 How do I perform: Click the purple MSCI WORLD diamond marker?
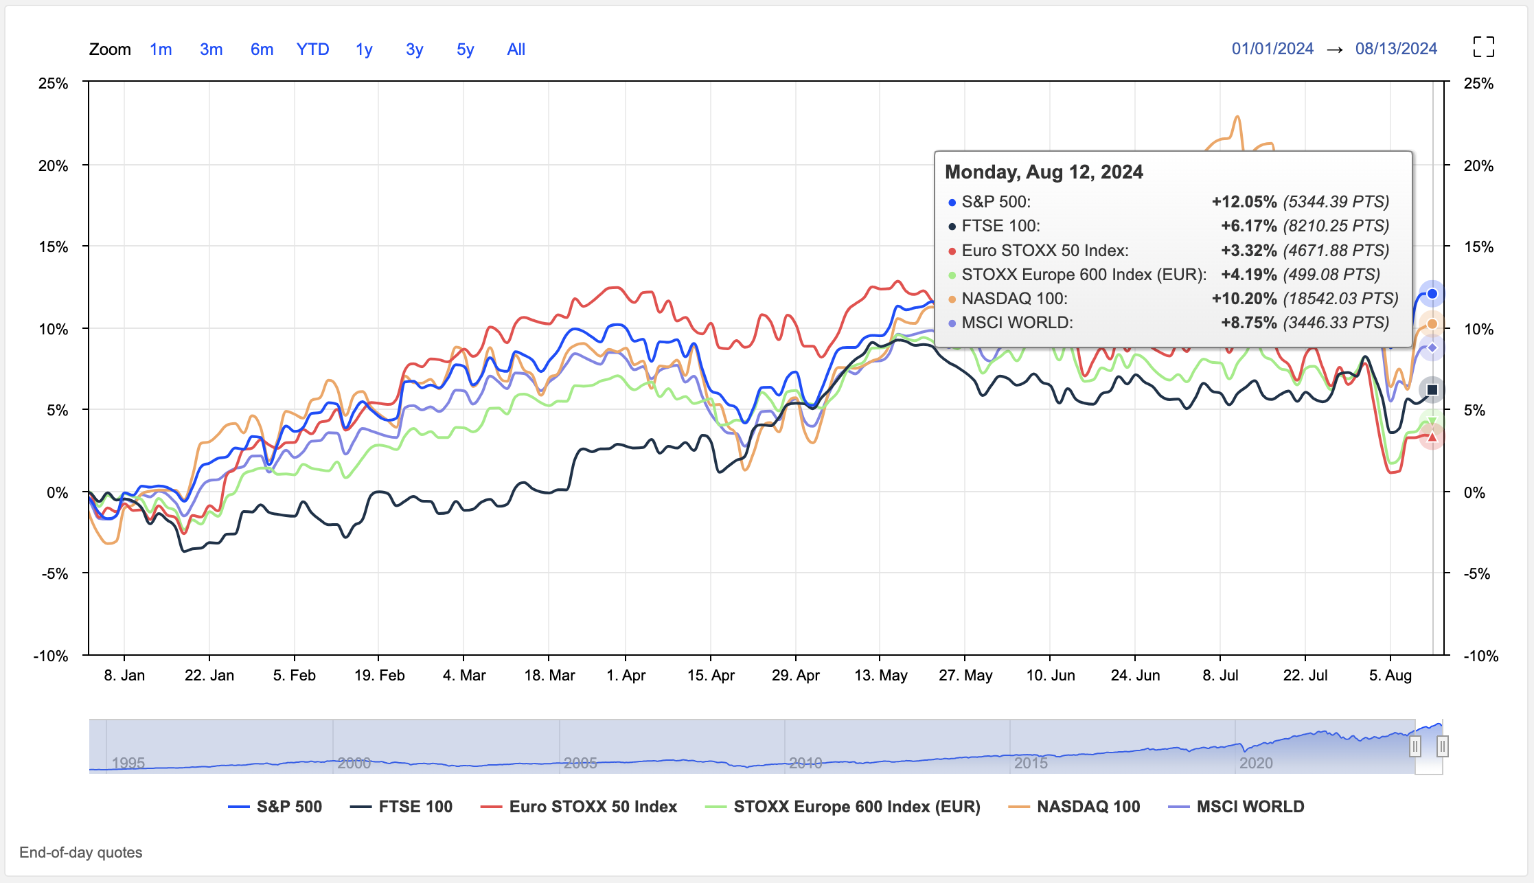click(1432, 348)
